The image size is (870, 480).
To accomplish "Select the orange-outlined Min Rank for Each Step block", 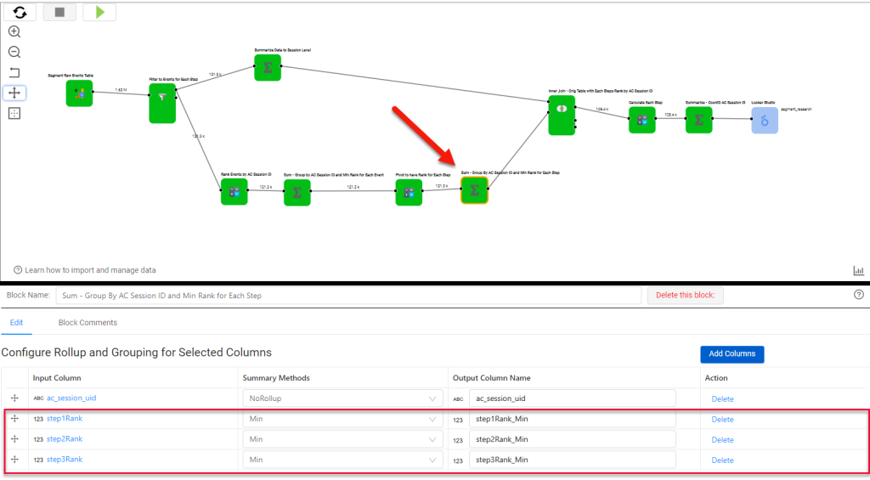I will [x=474, y=190].
